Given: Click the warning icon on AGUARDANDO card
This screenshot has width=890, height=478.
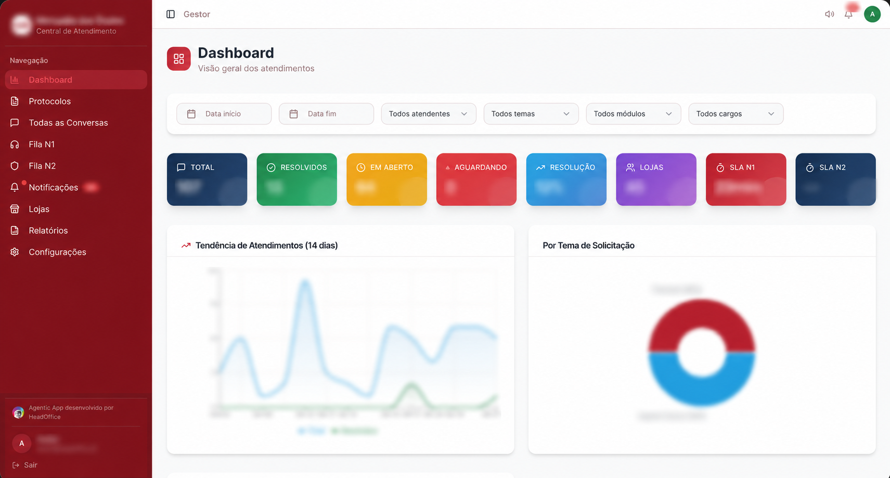Looking at the screenshot, I should (448, 167).
